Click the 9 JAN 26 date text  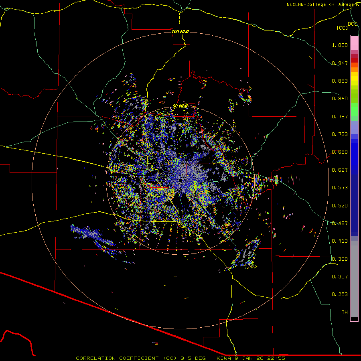pyautogui.click(x=249, y=358)
